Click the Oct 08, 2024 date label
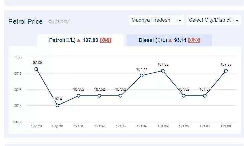 59,22
